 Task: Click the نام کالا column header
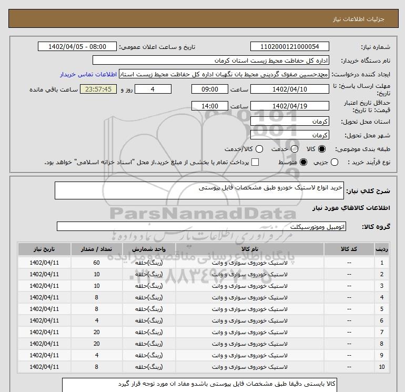click(249, 249)
